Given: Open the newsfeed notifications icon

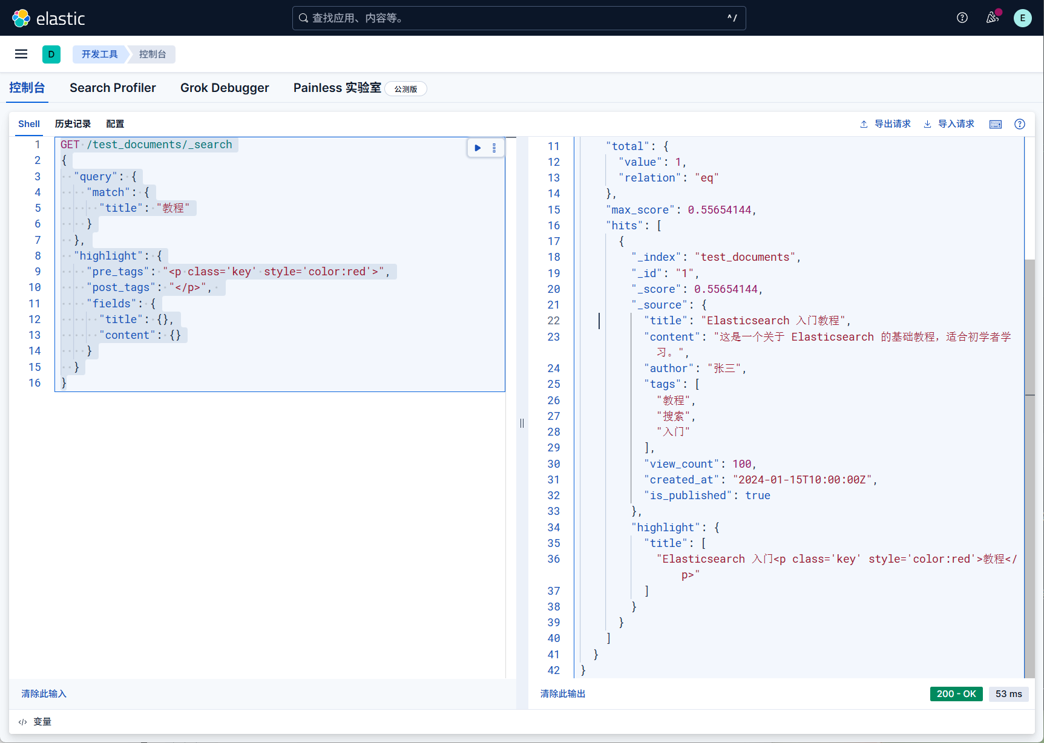Looking at the screenshot, I should click(992, 18).
